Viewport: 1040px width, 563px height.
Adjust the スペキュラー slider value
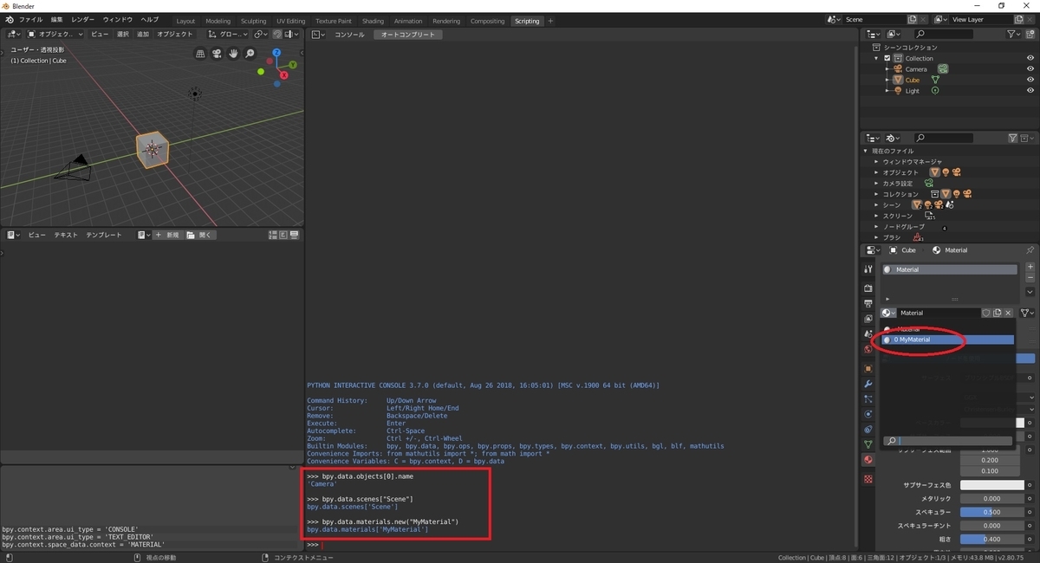pos(992,512)
